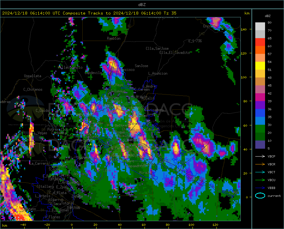Pick the brown 45-48 dBZ swatch
The image size is (284, 229).
(260, 82)
